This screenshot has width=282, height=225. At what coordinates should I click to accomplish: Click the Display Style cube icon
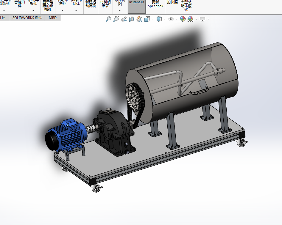coord(159,19)
